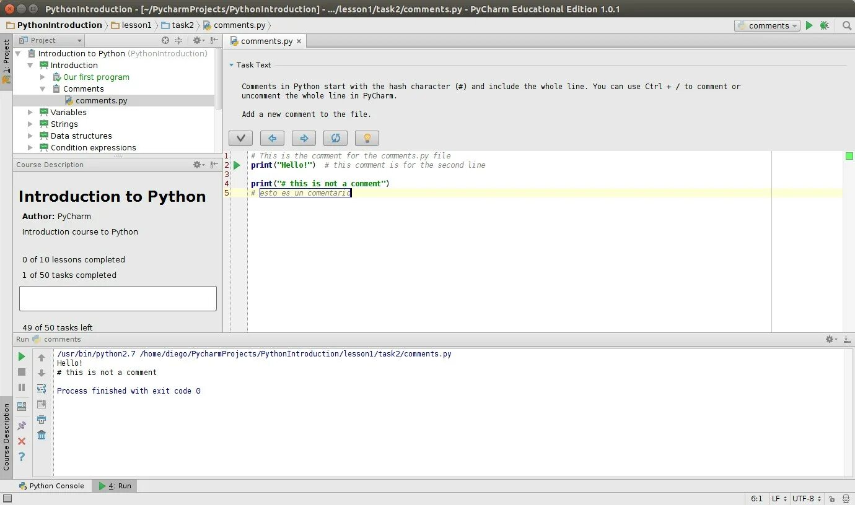The width and height of the screenshot is (855, 505).
Task: Close the comments.py editor tab
Action: click(299, 41)
